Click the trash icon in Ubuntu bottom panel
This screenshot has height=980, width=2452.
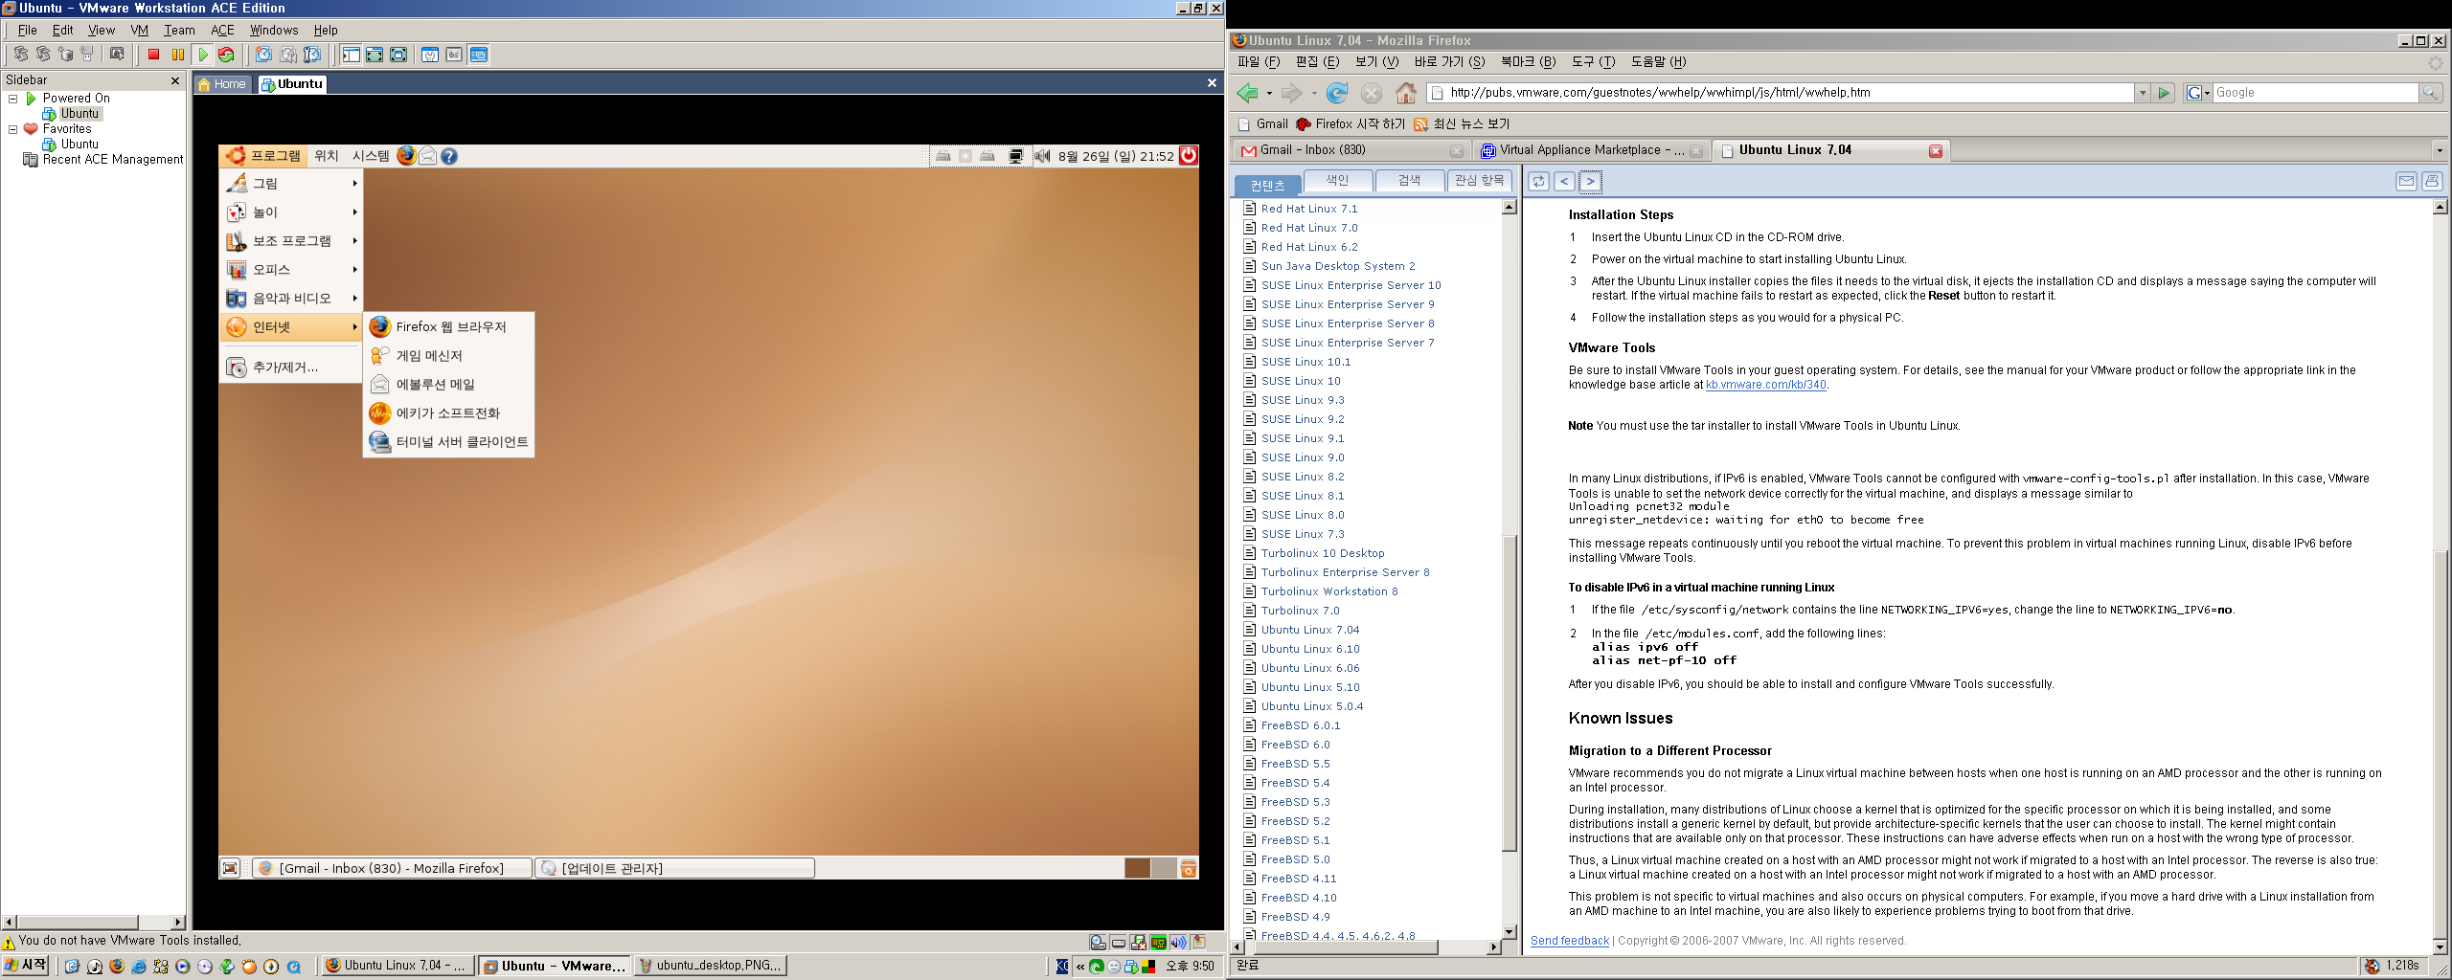[x=1188, y=868]
